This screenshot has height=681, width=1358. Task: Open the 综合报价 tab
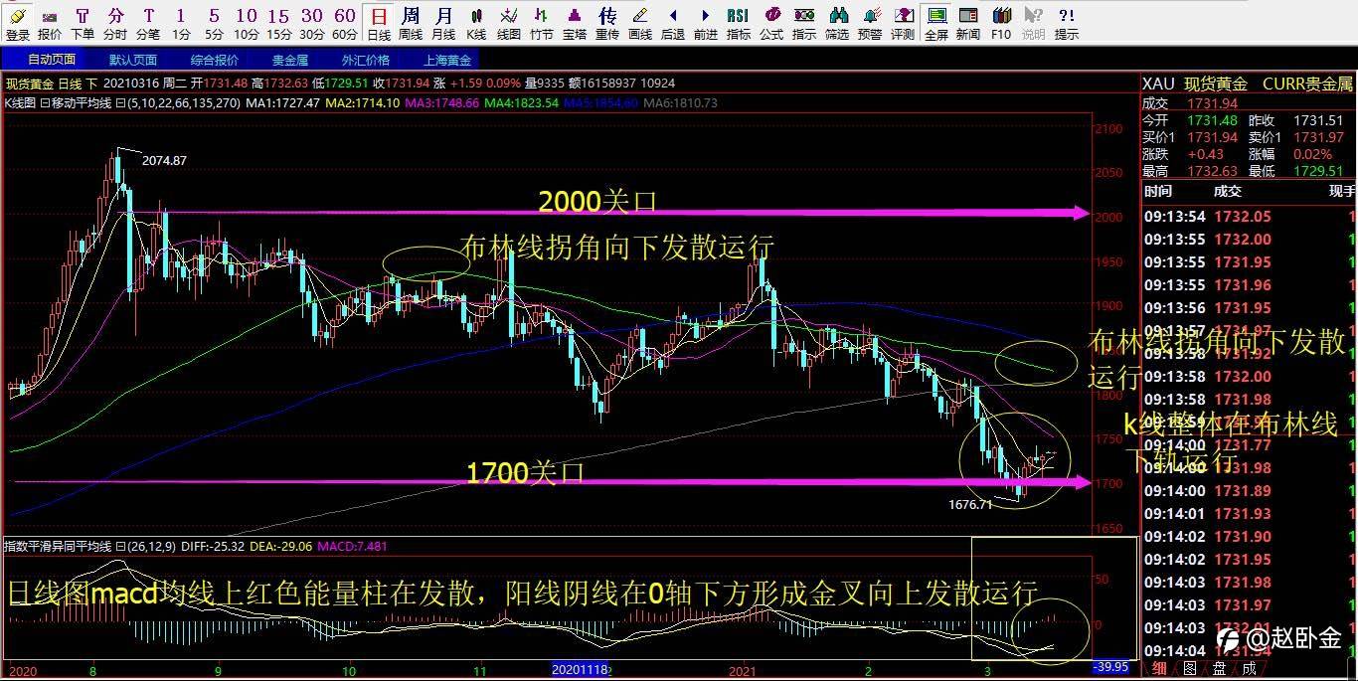[215, 60]
